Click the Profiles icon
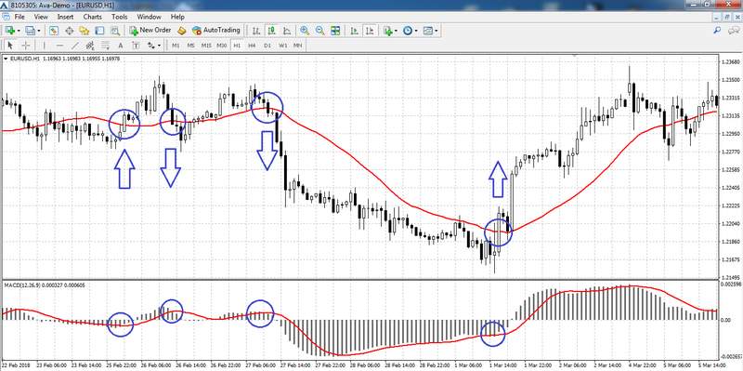This screenshot has width=743, height=371. (31, 31)
